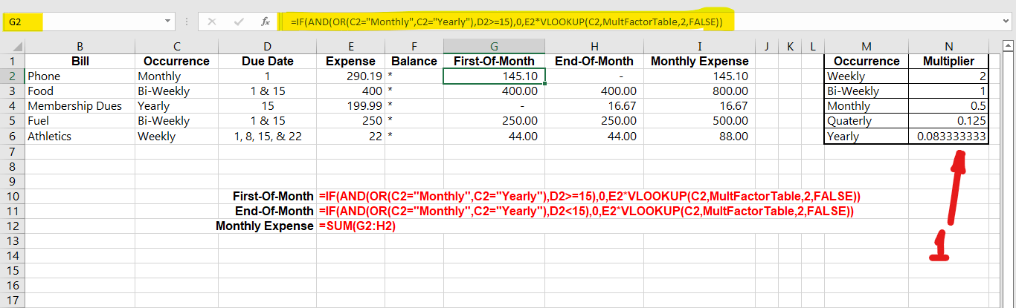Click the red SUM(G2:H2) formula text

(357, 226)
